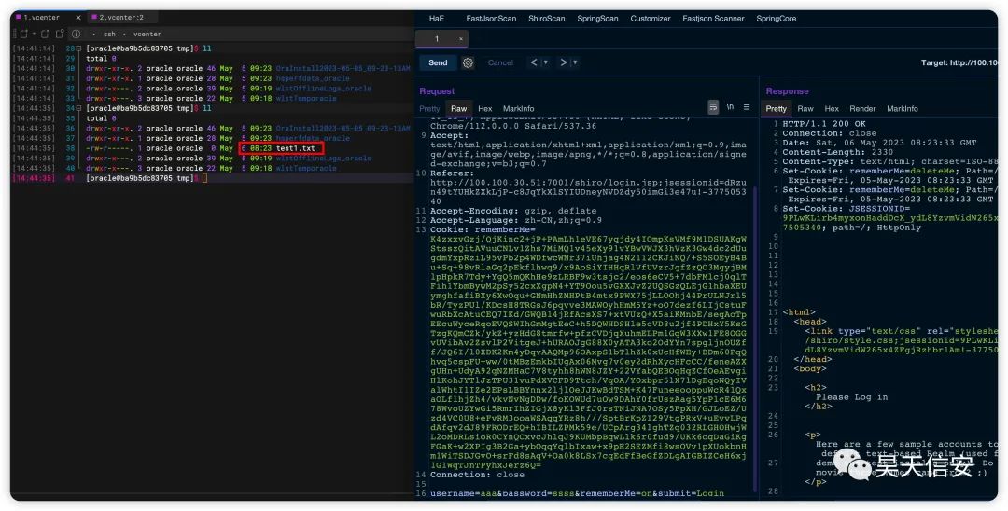Viewport: 1008px width, 511px height.
Task: Click the info icon in terminal toolbar
Action: (x=76, y=34)
